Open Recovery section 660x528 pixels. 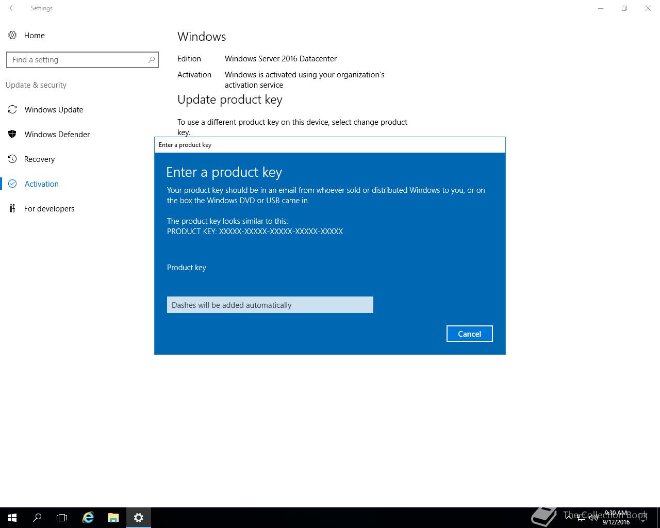[39, 159]
